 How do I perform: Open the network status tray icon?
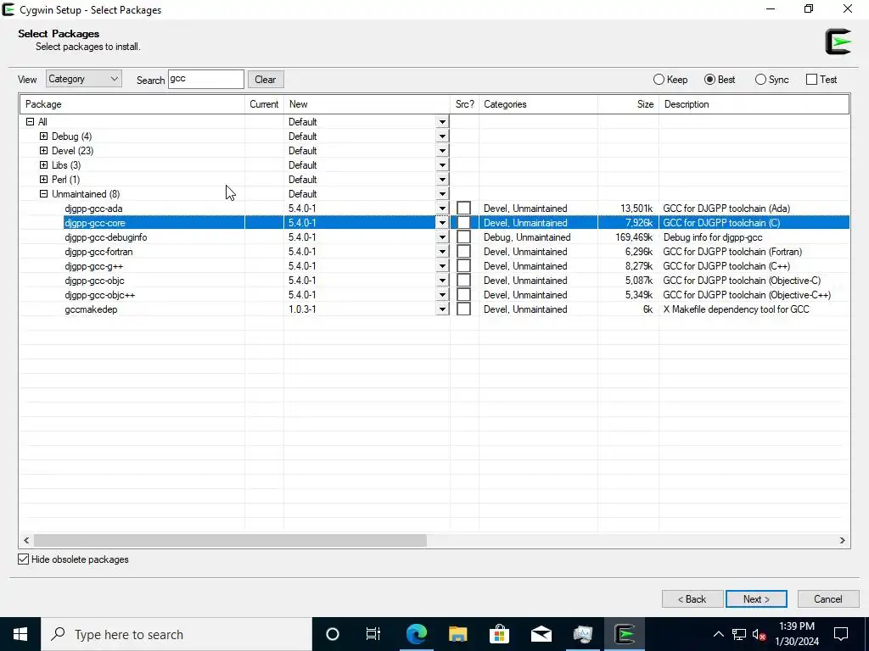(739, 634)
